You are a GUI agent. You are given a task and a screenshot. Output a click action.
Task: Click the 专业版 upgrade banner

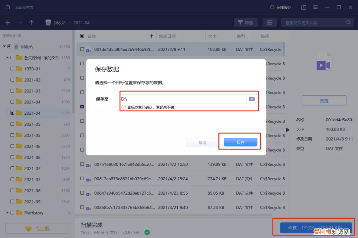[36, 228]
